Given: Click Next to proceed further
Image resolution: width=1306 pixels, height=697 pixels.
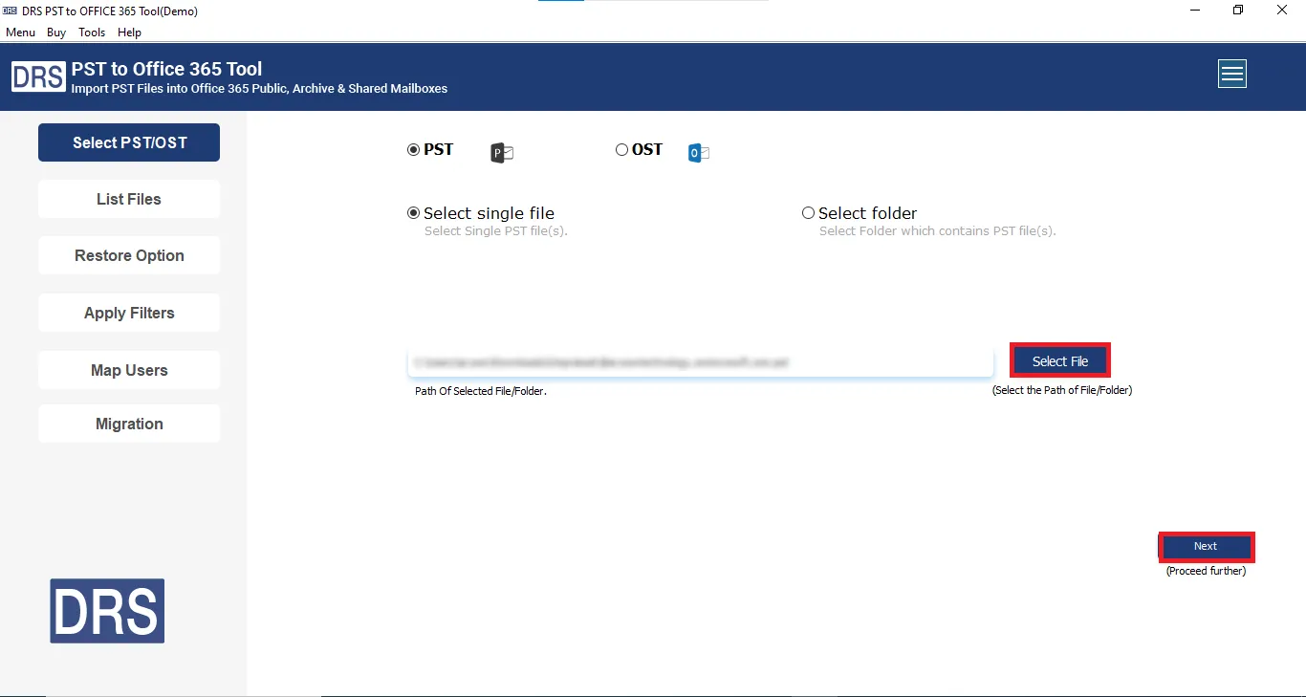Looking at the screenshot, I should pos(1206,547).
